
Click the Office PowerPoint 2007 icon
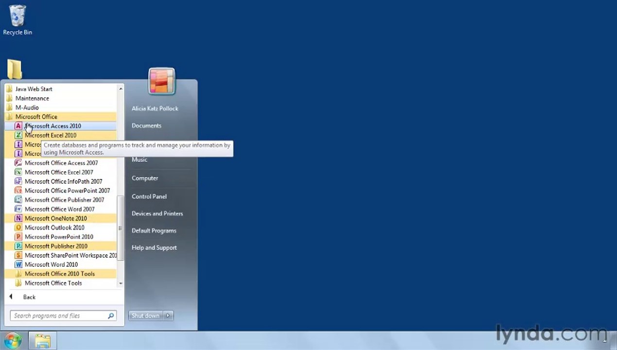[18, 191]
